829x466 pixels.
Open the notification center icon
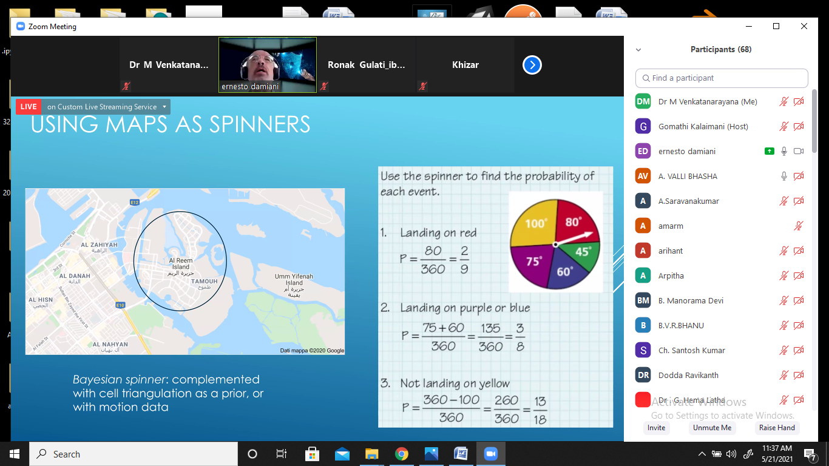click(810, 454)
